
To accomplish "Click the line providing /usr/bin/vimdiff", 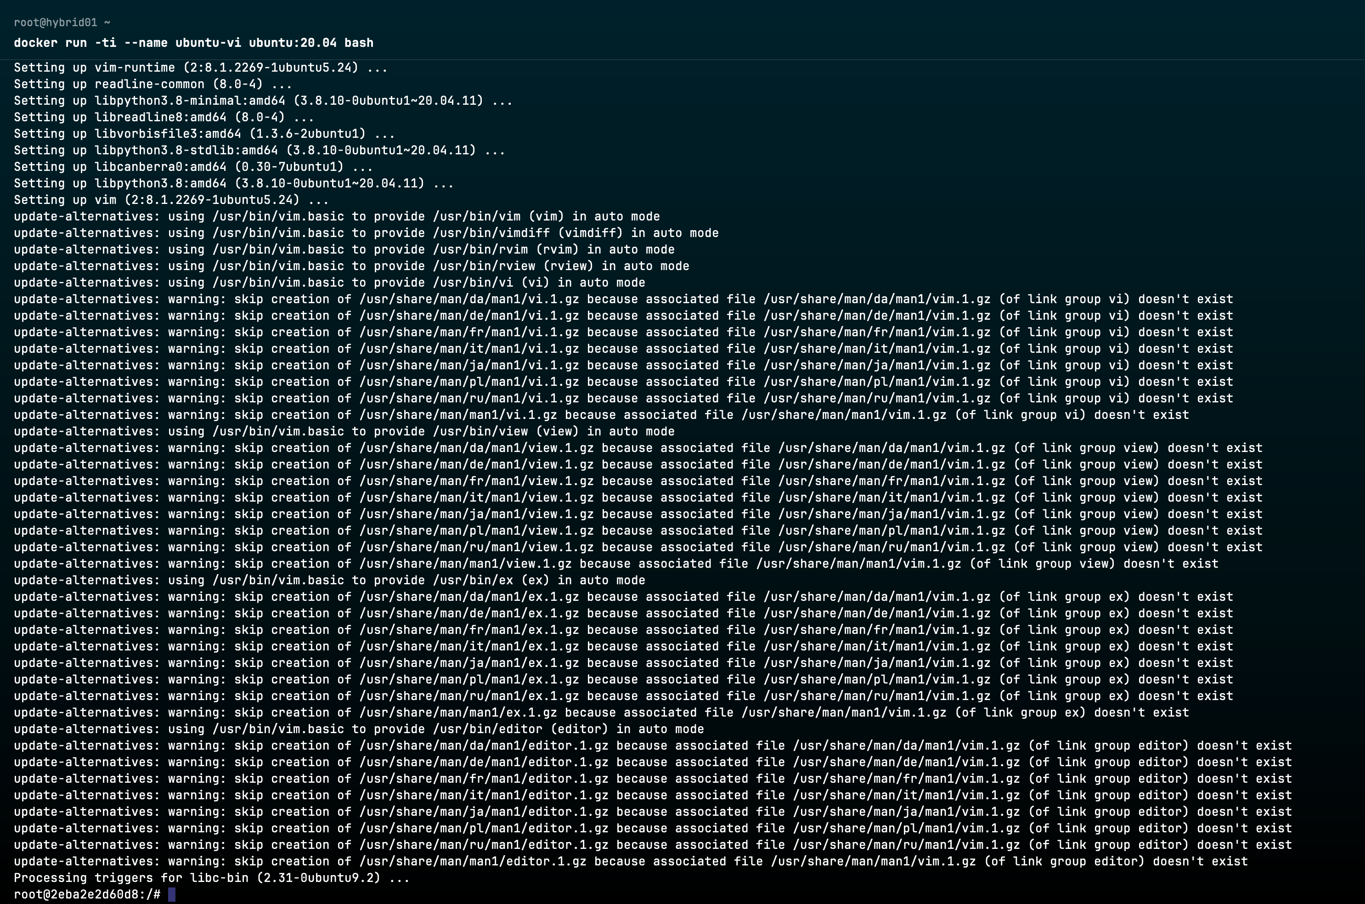I will coord(366,233).
